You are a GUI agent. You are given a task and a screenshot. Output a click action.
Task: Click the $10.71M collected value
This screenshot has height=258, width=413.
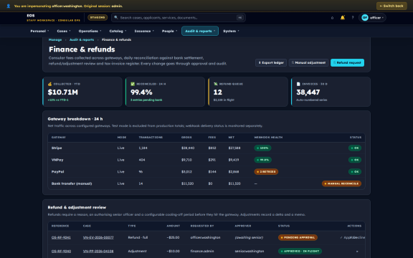[63, 92]
